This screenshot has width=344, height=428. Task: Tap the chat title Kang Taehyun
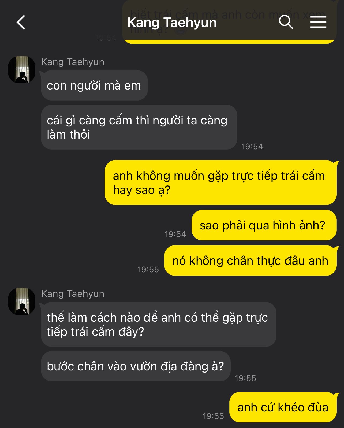point(172,23)
